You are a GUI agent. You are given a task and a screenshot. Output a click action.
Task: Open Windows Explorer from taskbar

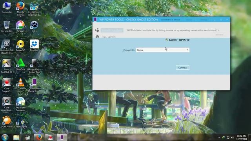[x=16, y=137]
